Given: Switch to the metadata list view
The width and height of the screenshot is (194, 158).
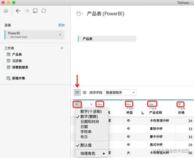Looking at the screenshot, I should coord(85,92).
